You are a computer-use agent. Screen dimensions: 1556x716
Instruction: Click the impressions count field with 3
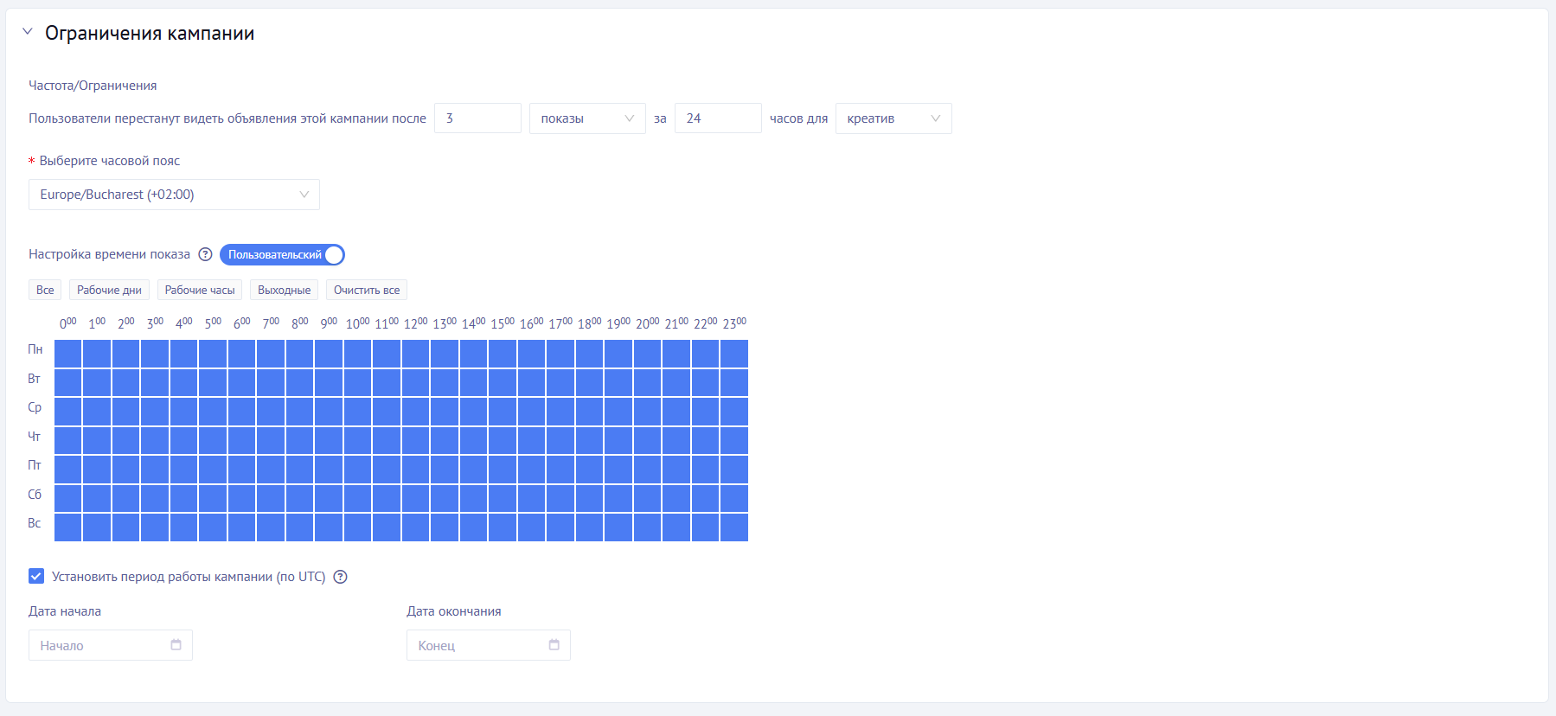(477, 118)
